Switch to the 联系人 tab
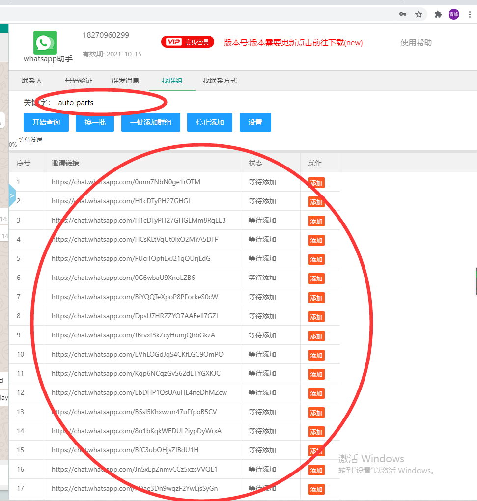Screen dimensions: 477x501 [x=32, y=81]
